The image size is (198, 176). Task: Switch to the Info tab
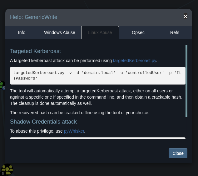22,32
